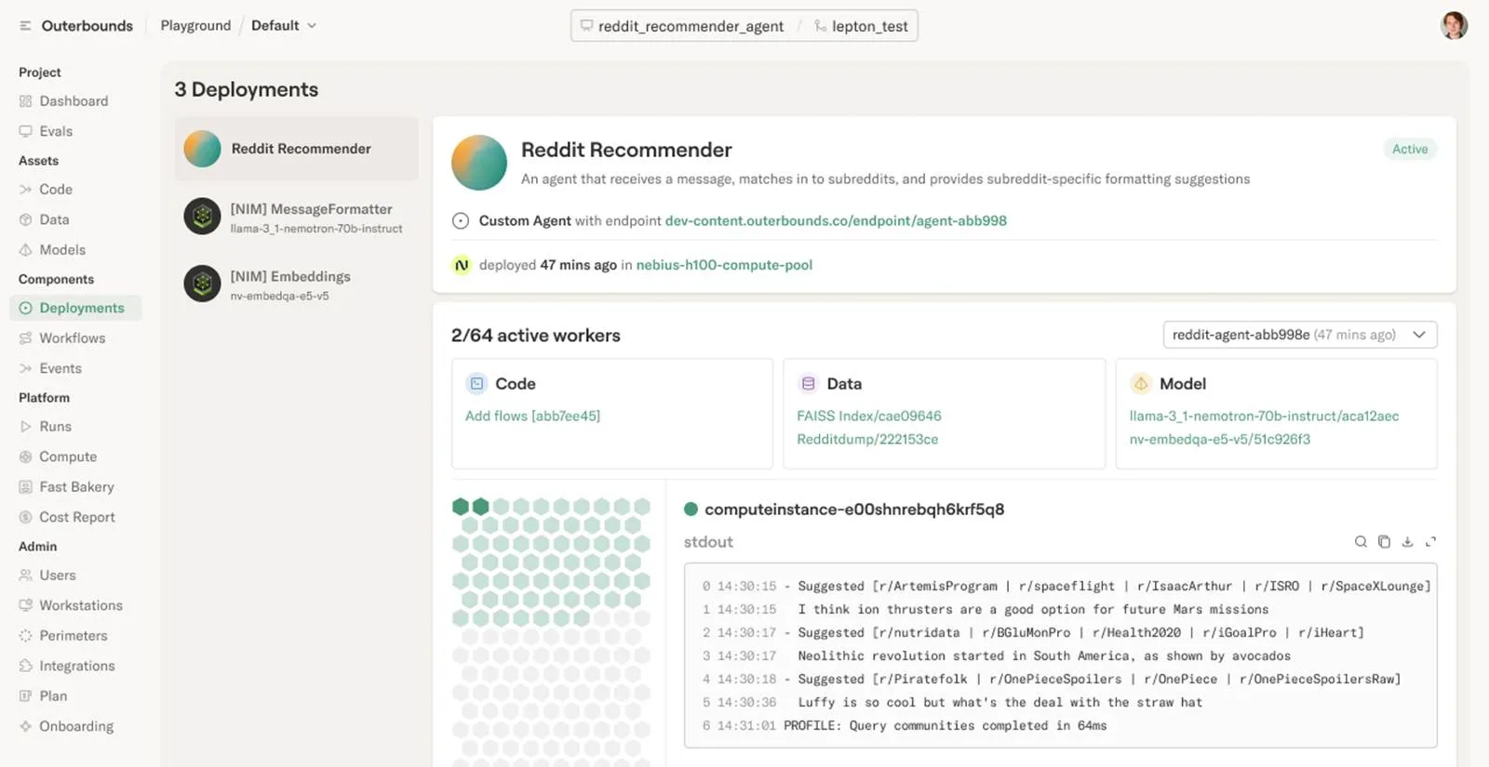Open the user profile avatar
The height and width of the screenshot is (767, 1489).
coord(1454,26)
